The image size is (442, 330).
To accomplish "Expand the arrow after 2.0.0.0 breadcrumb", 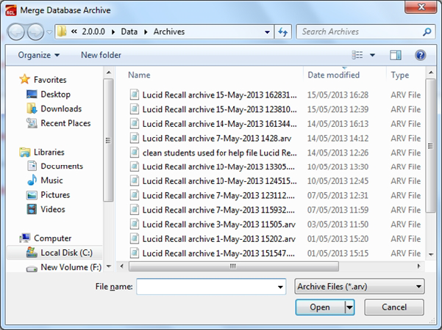I will (x=113, y=32).
